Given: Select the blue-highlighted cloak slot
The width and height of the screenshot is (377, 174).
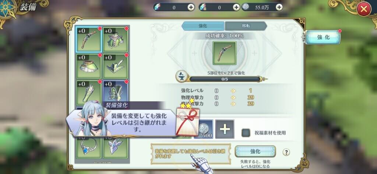Looking at the screenshot, I should coord(116,92).
